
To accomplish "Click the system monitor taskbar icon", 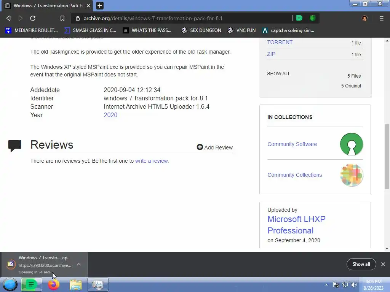I will tap(97, 284).
